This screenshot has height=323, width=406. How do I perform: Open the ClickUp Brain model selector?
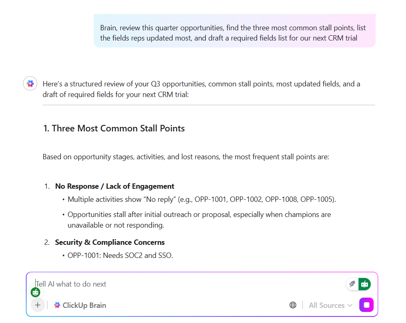pyautogui.click(x=80, y=305)
